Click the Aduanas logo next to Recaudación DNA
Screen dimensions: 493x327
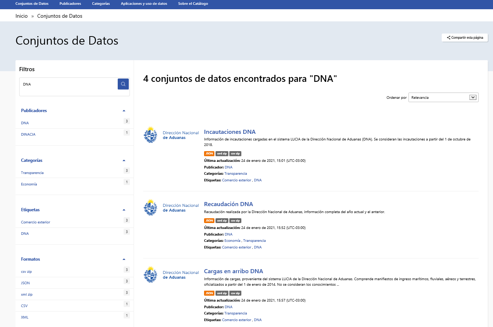(x=171, y=207)
